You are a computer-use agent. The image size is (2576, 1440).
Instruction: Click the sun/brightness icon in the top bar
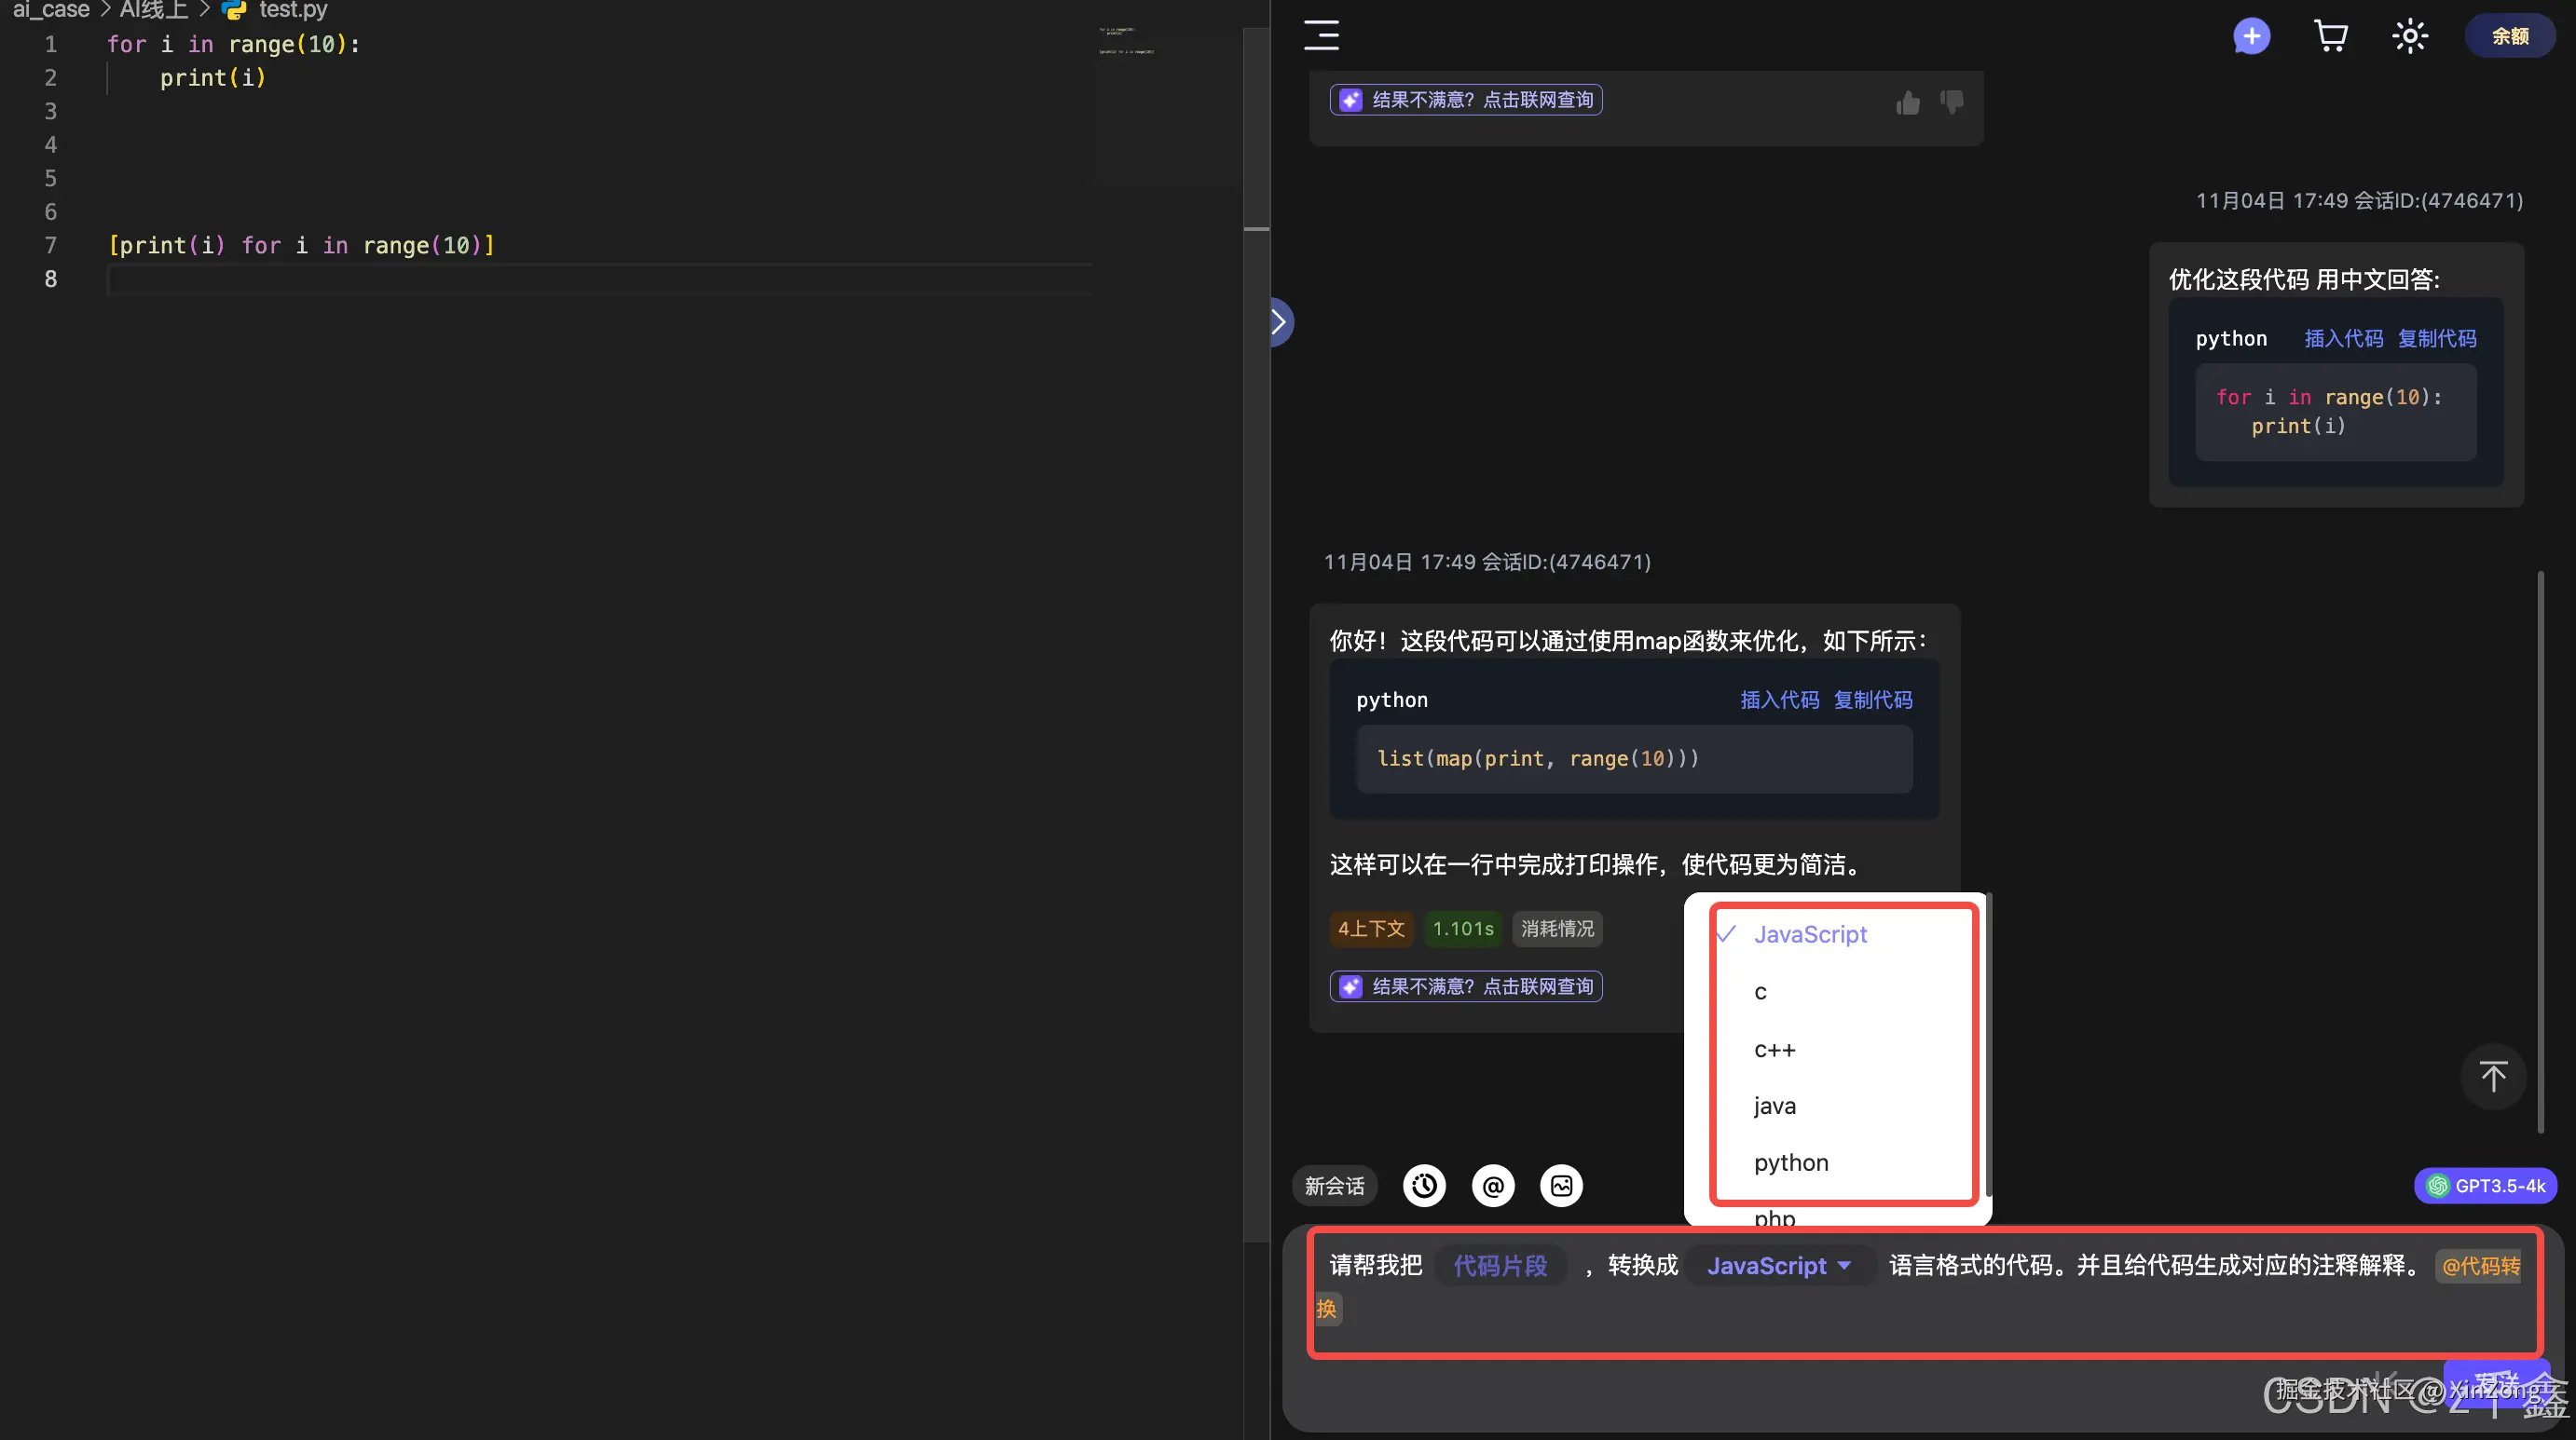point(2410,35)
